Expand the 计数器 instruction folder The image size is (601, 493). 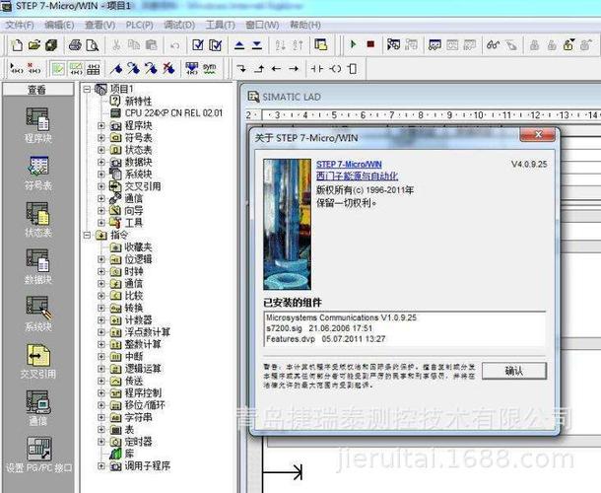101,320
